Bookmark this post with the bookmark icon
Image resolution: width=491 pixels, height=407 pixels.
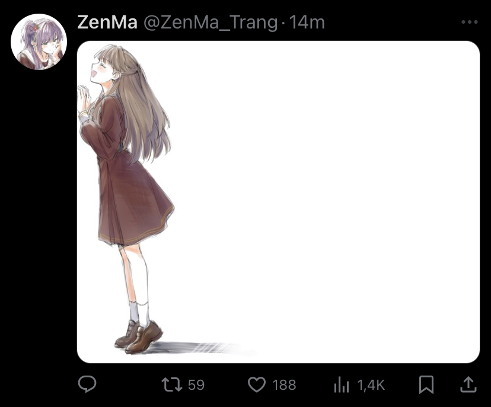[x=426, y=384]
